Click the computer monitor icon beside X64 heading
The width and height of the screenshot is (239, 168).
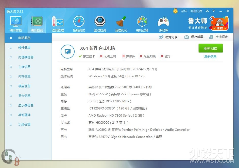tap(67, 52)
